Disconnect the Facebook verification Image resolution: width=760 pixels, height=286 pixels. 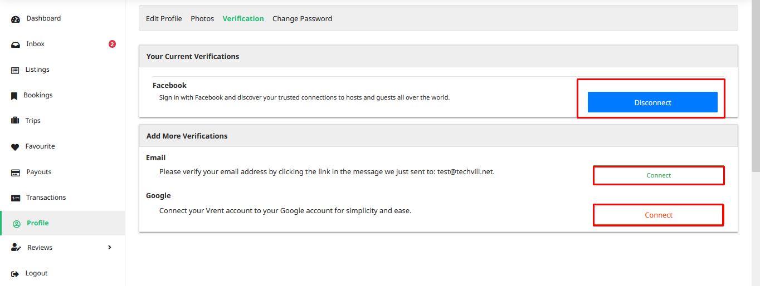pos(652,102)
